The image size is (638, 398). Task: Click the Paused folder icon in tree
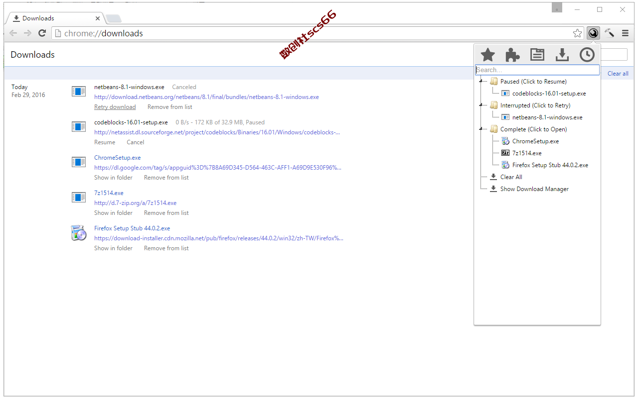tap(493, 81)
